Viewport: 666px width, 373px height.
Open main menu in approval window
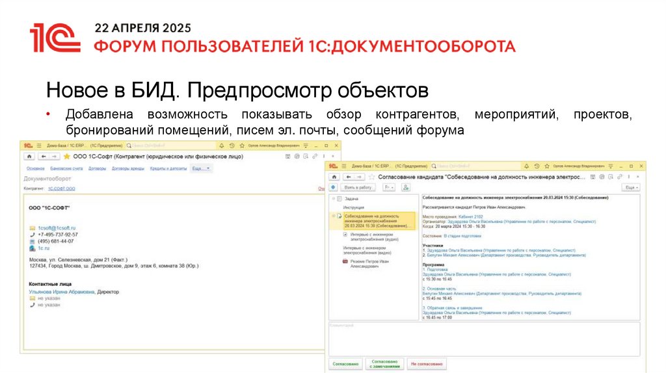click(344, 166)
